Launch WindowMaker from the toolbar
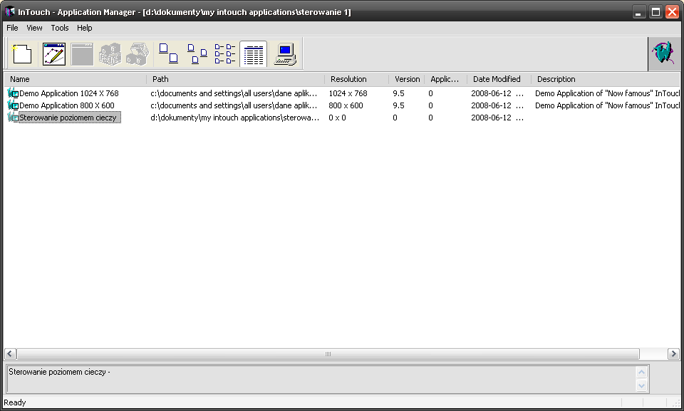This screenshot has height=411, width=684. click(54, 54)
